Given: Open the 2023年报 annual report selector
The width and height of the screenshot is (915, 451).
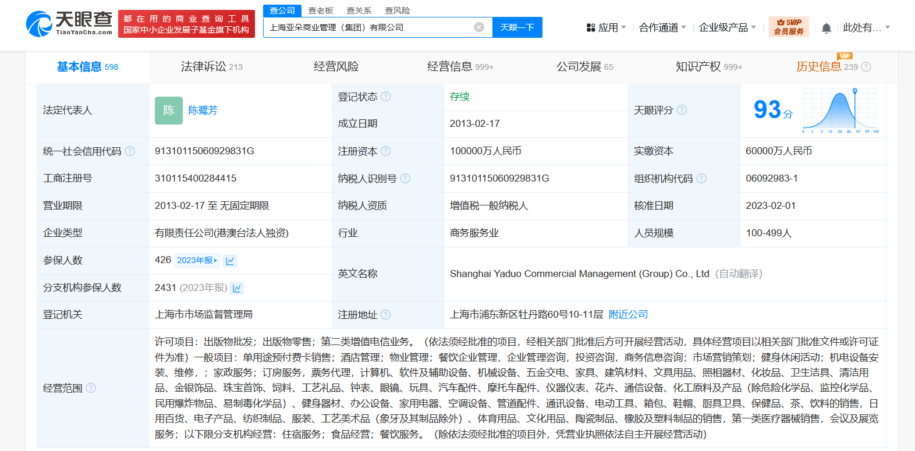Looking at the screenshot, I should (197, 261).
